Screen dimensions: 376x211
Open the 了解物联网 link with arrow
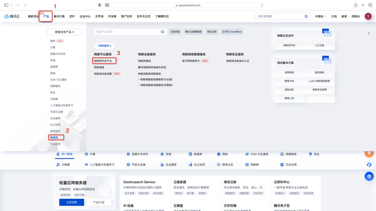coord(104,45)
